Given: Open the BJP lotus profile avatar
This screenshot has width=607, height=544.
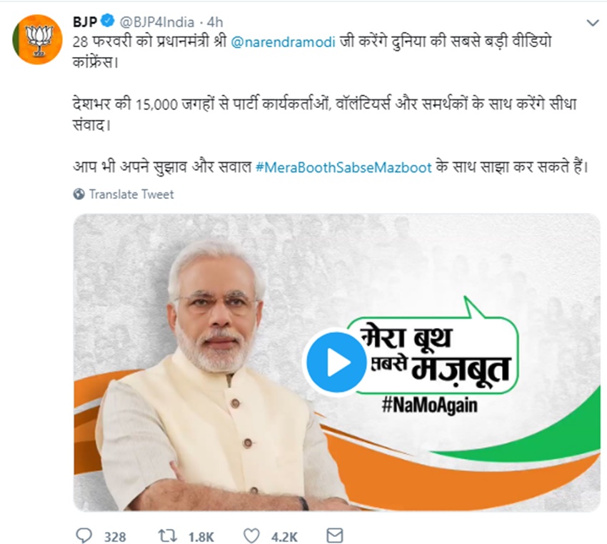Looking at the screenshot, I should point(38,39).
